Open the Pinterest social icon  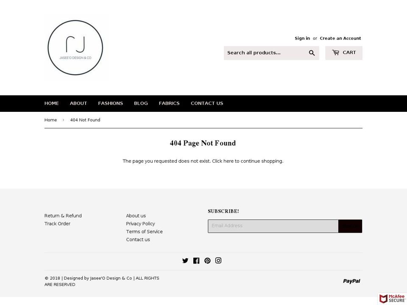[207, 261]
